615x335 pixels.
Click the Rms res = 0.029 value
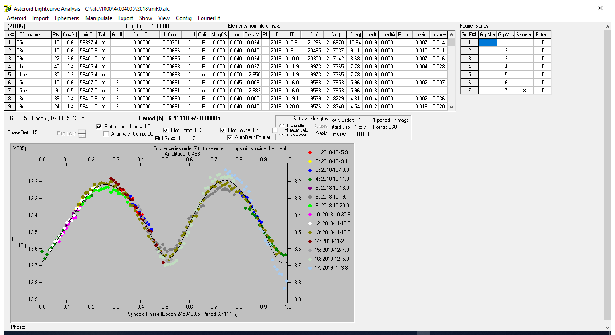[x=349, y=134]
